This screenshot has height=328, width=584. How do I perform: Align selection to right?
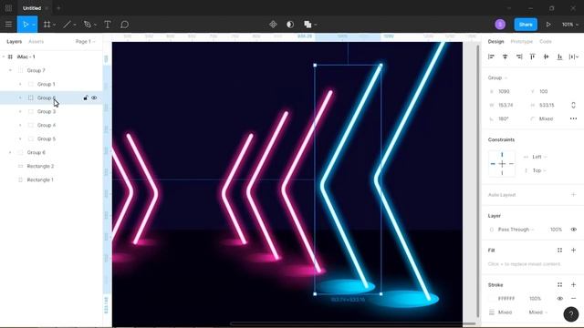click(x=519, y=56)
